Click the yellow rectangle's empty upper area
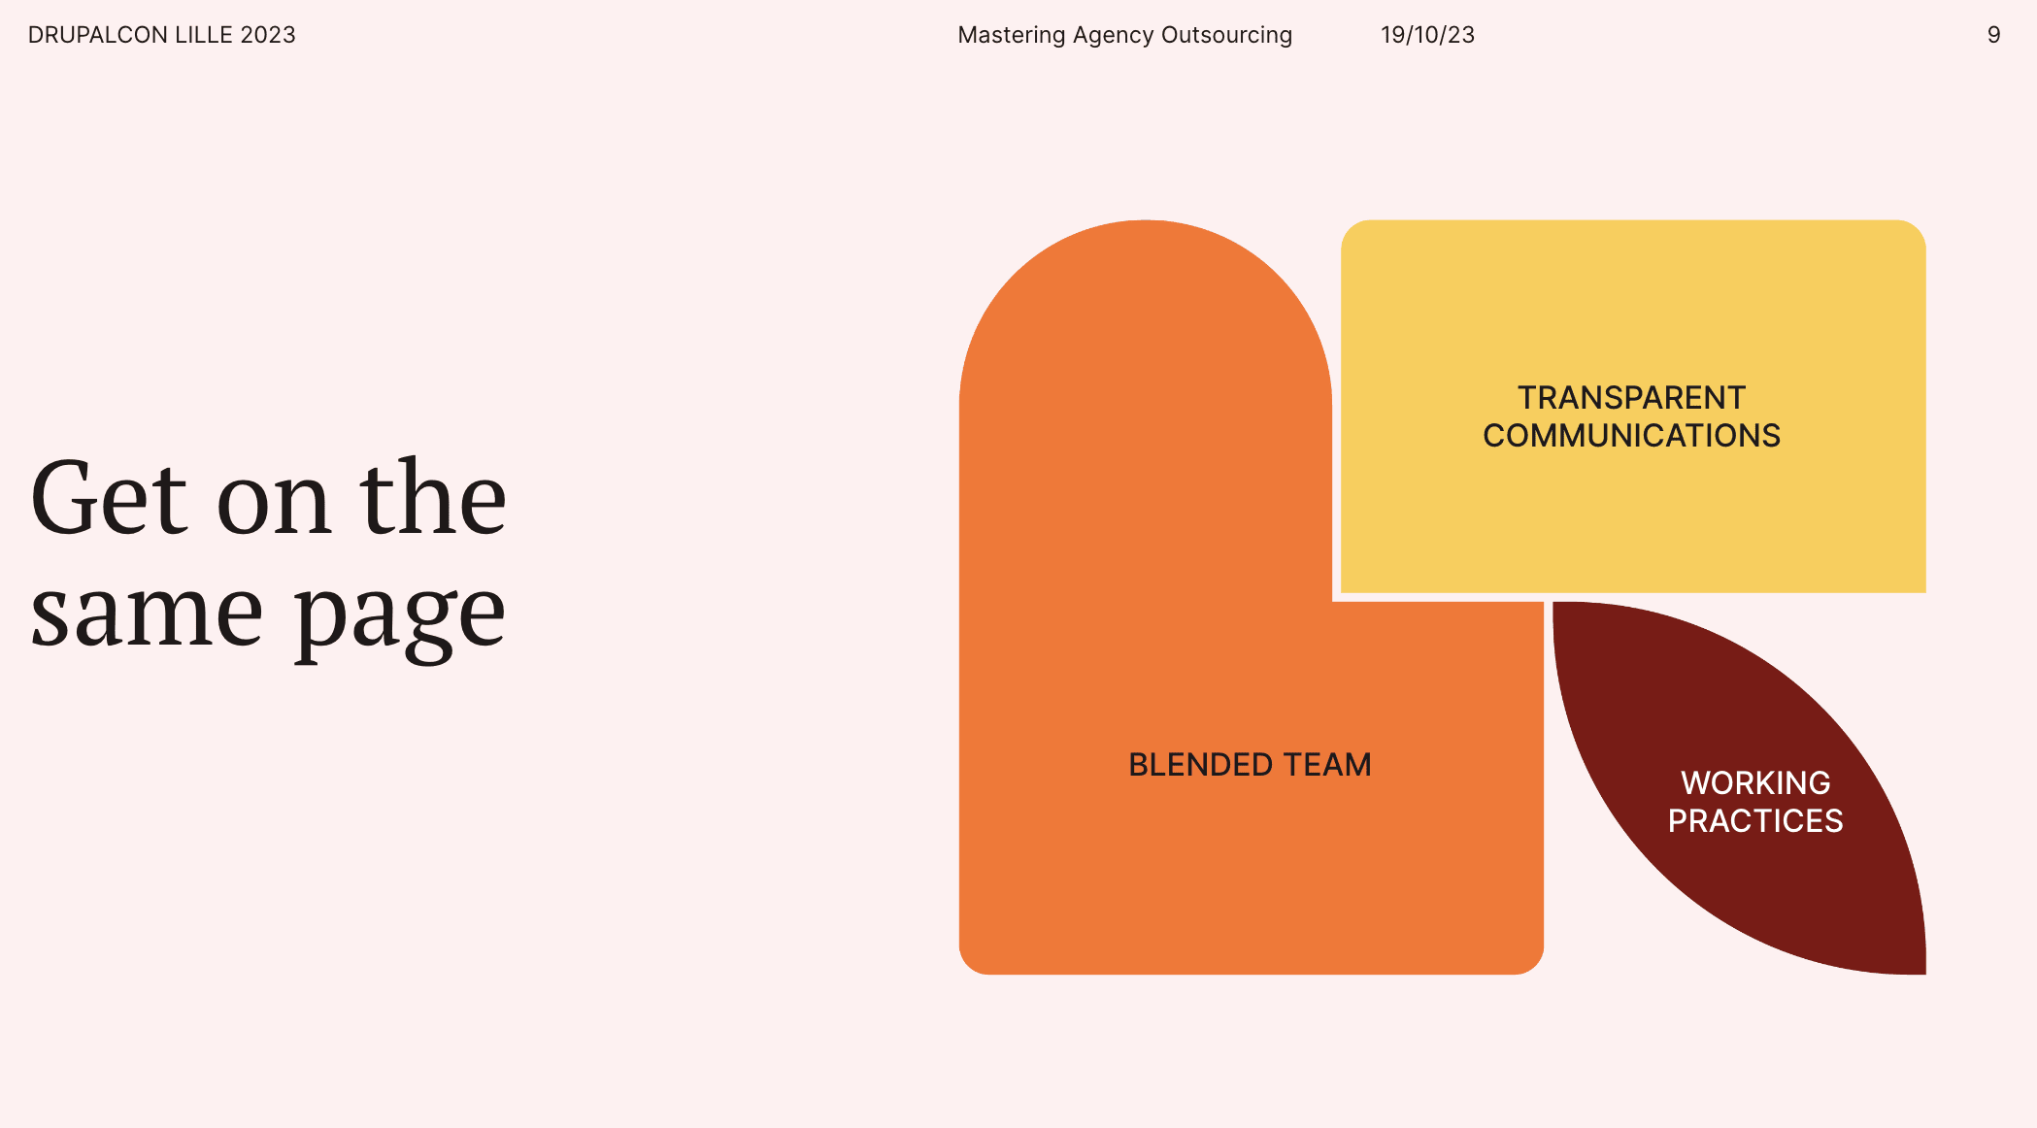Image resolution: width=2037 pixels, height=1128 pixels. point(1631,291)
